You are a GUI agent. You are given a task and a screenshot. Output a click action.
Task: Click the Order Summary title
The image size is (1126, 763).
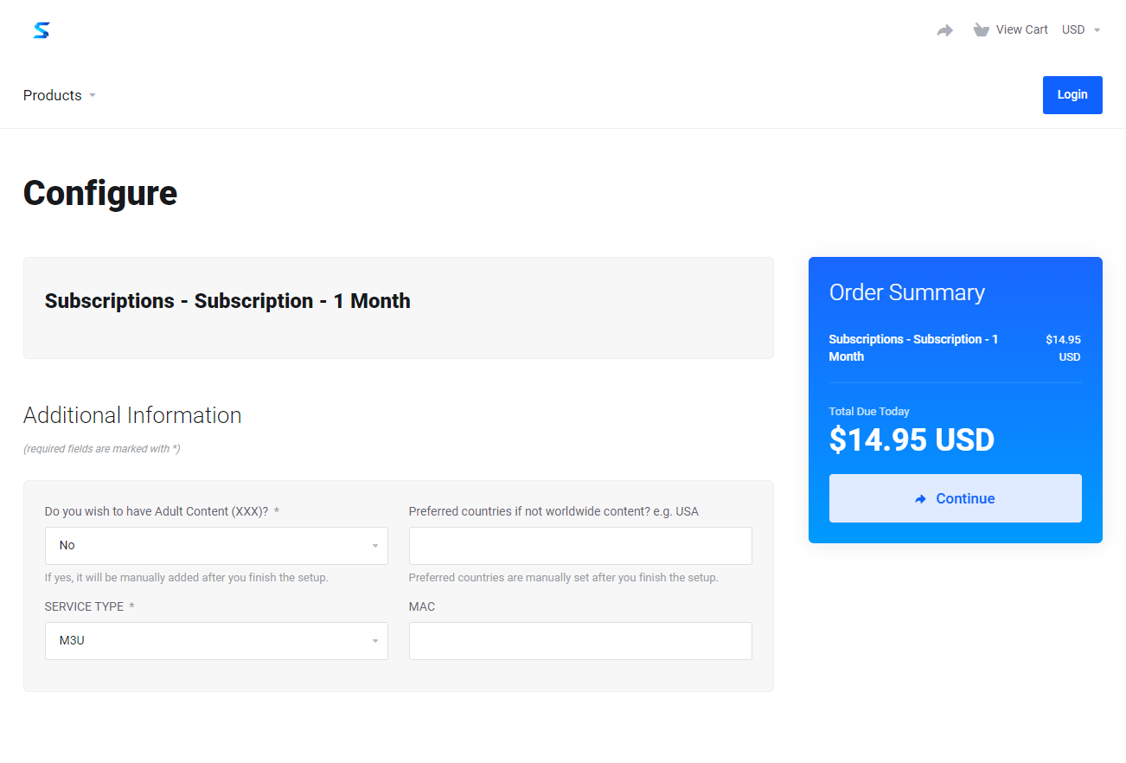click(x=906, y=292)
